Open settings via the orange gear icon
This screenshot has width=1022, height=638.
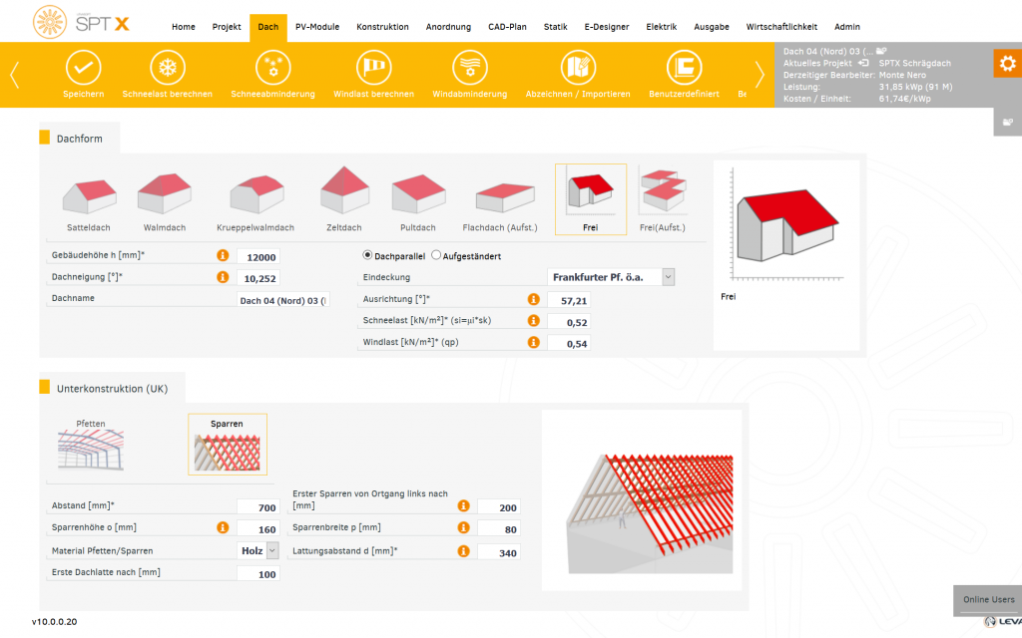[1007, 63]
